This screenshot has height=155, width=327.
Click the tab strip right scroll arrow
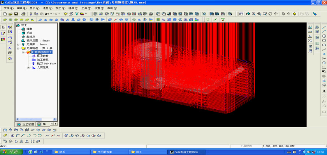click(x=56, y=124)
